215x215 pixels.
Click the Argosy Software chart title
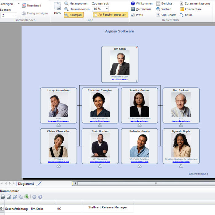119,31
